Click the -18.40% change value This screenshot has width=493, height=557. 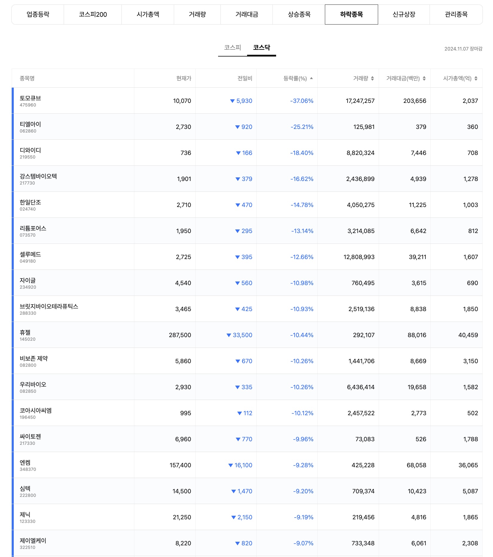[302, 153]
